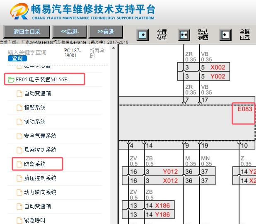
Task: Click connector label Y002
Action: [x=218, y=76]
